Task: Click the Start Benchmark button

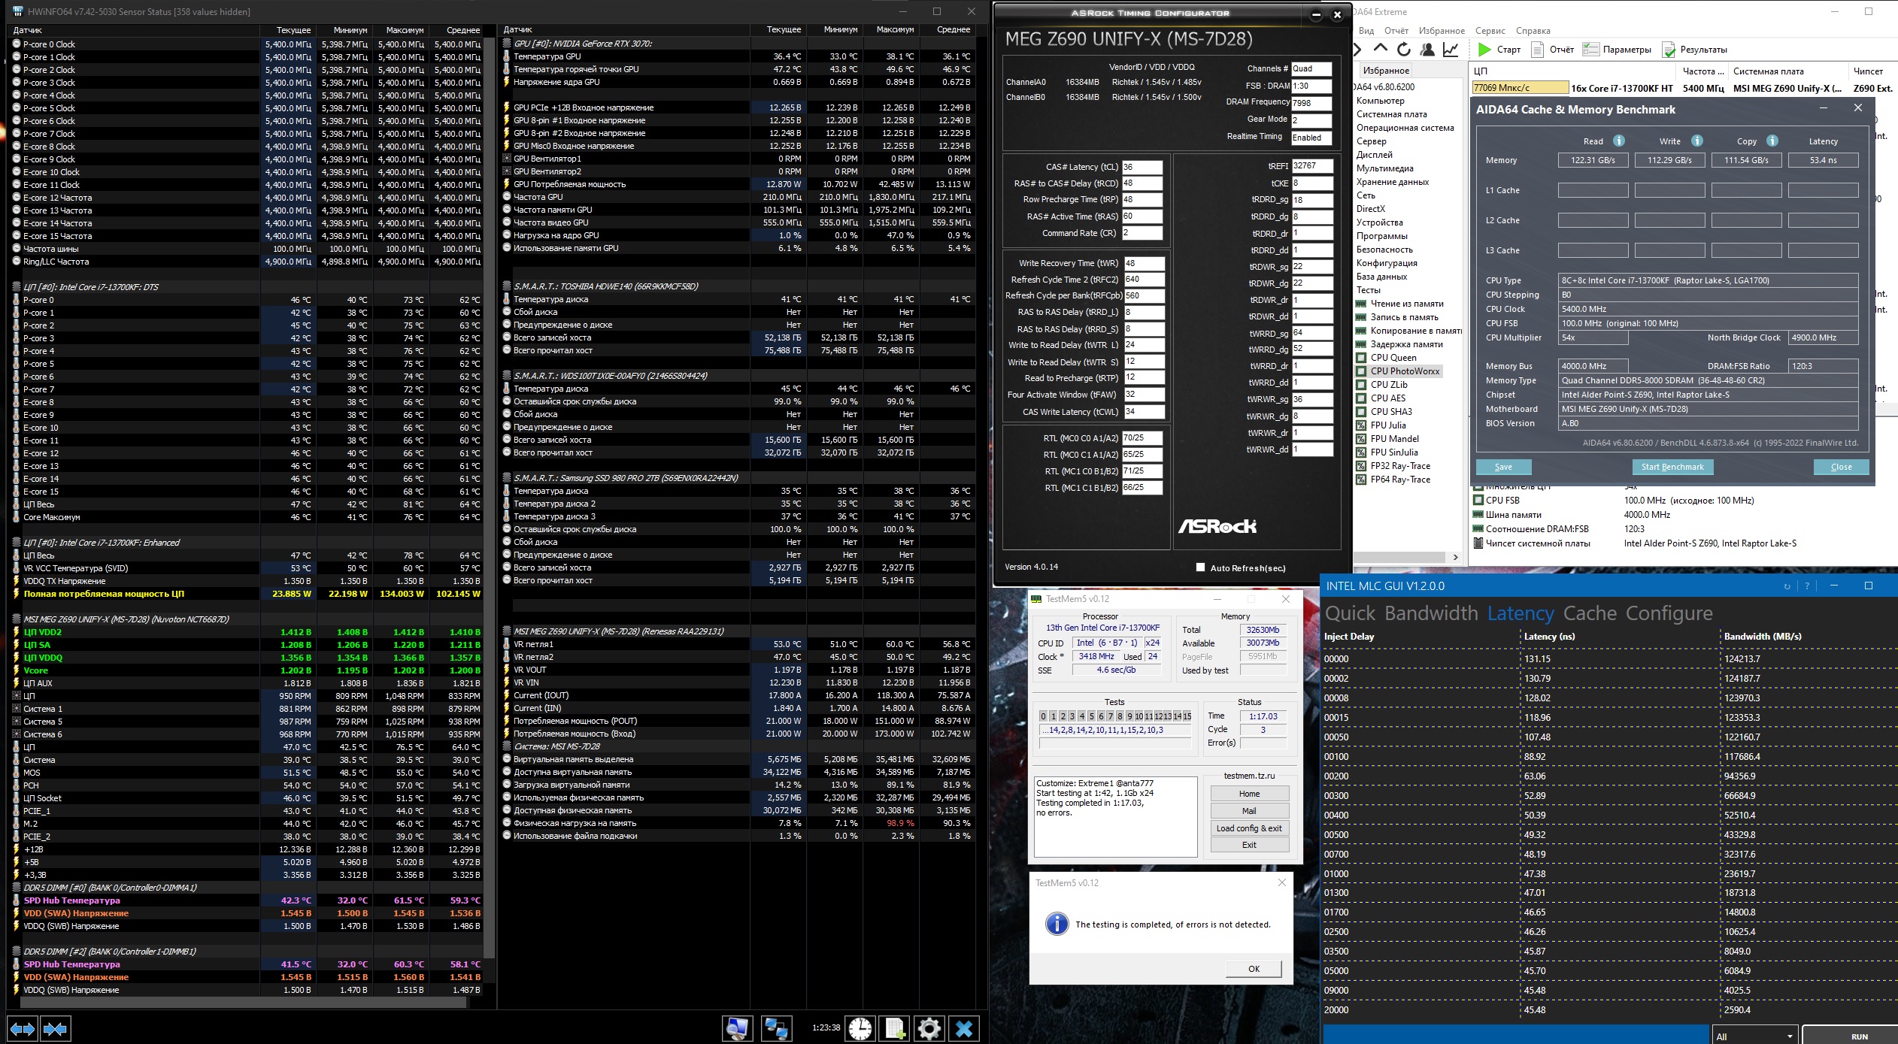Action: (x=1672, y=467)
